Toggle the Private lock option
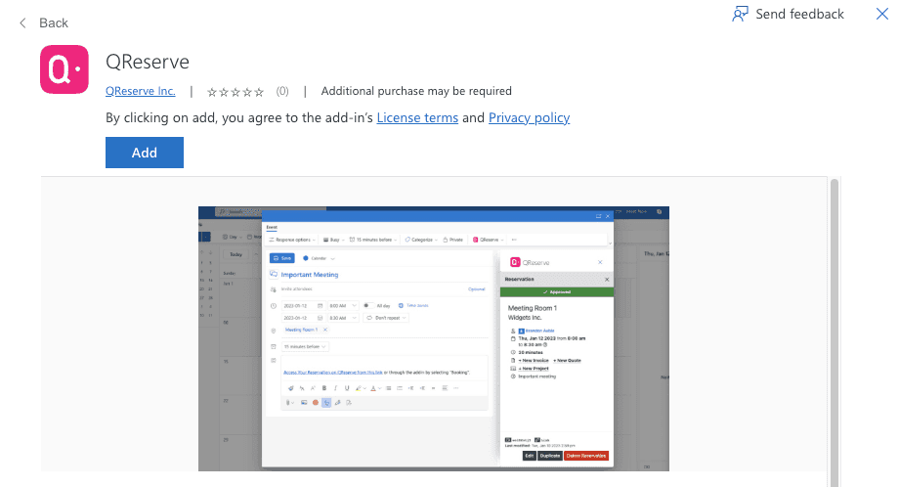 (451, 239)
